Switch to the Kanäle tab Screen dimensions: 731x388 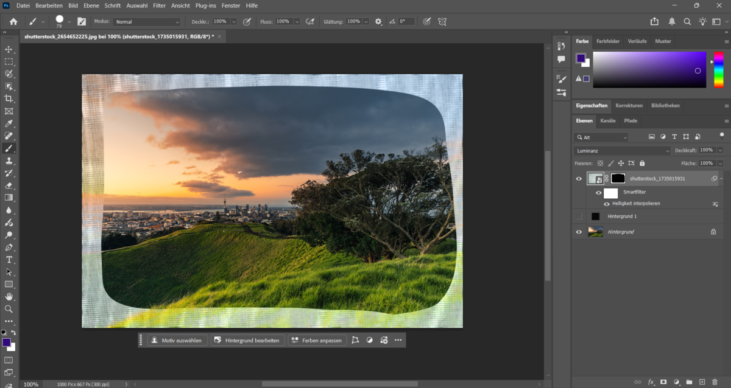[x=607, y=120]
